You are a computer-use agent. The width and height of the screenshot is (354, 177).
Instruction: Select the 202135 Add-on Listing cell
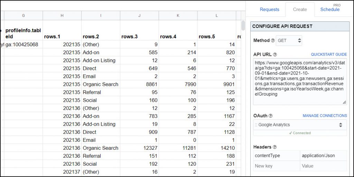[x=101, y=60]
